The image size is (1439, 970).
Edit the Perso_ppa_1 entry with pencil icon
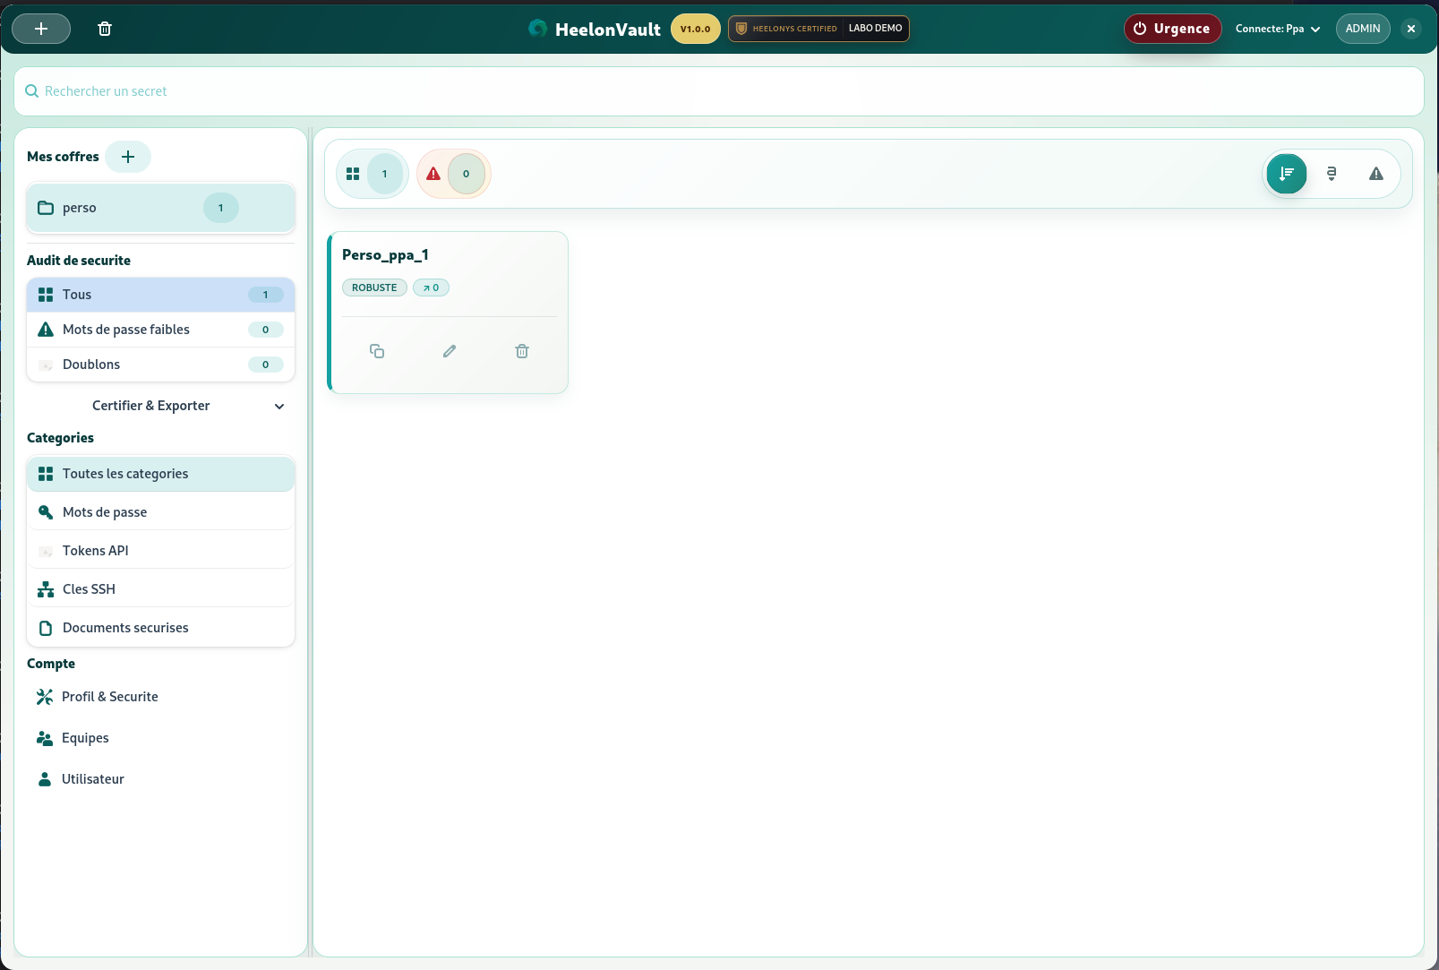pyautogui.click(x=450, y=351)
